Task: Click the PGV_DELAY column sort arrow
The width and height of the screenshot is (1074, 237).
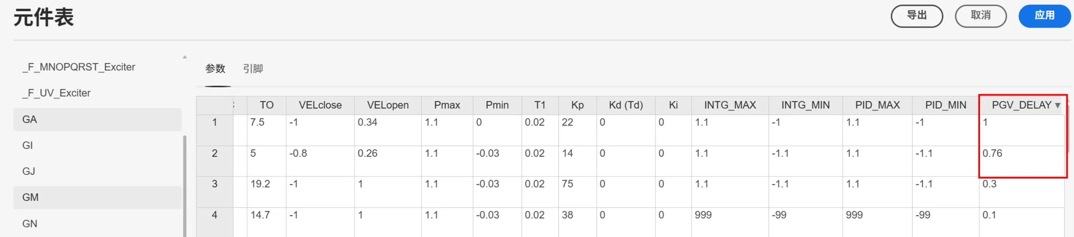Action: point(1057,105)
